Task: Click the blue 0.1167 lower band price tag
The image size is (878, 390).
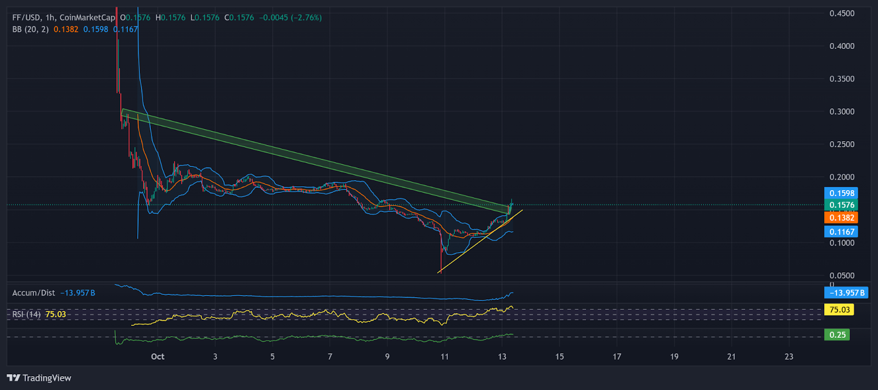Action: (x=841, y=232)
